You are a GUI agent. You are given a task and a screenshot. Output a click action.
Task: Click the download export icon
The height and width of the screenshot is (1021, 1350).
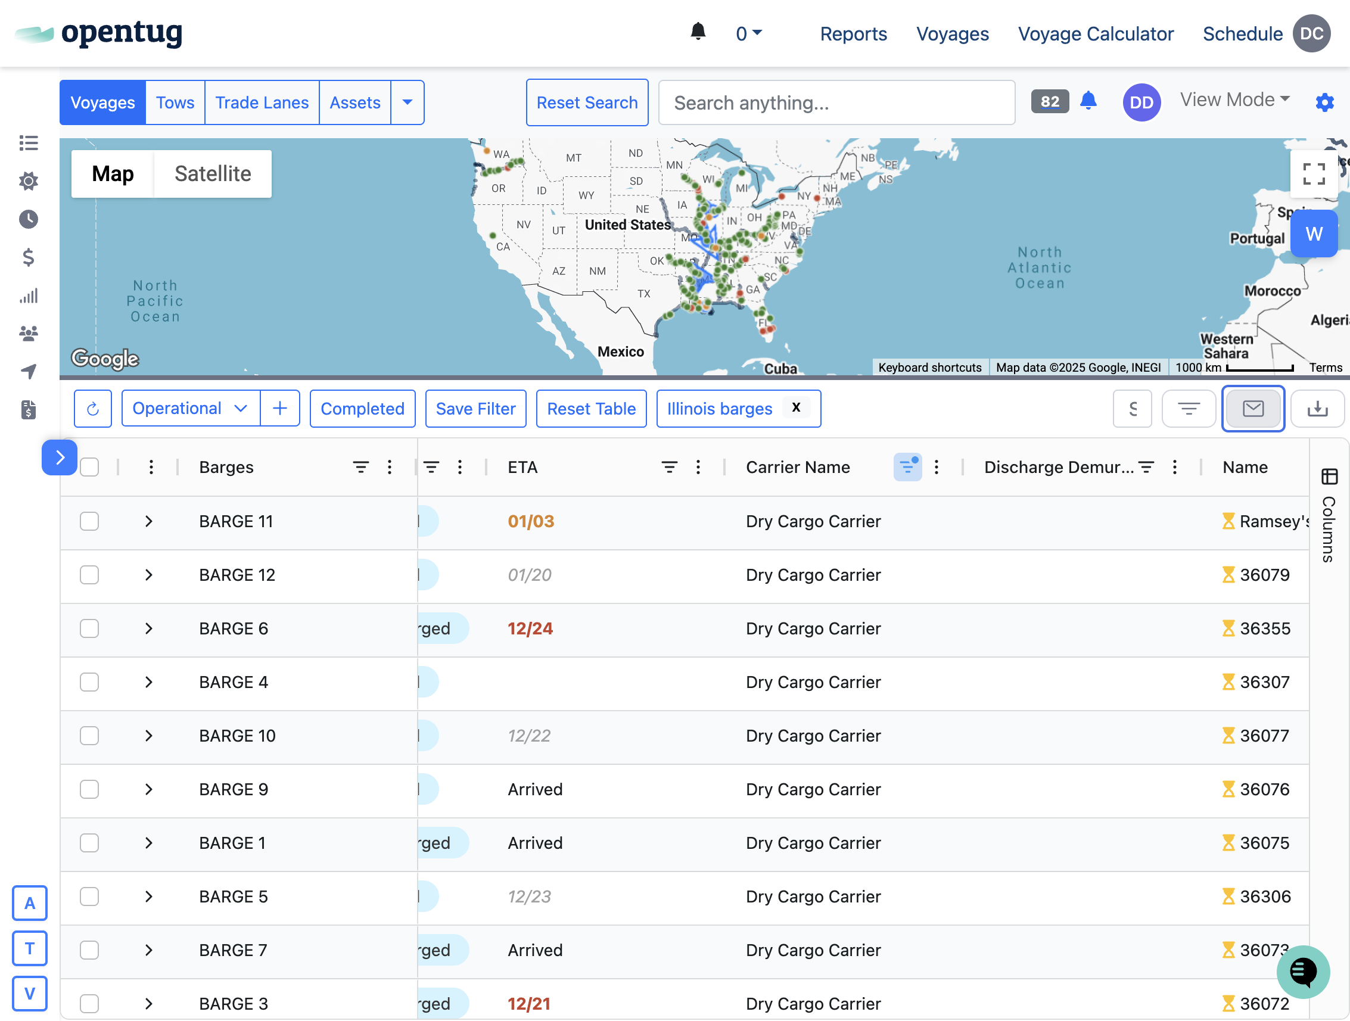(1317, 408)
